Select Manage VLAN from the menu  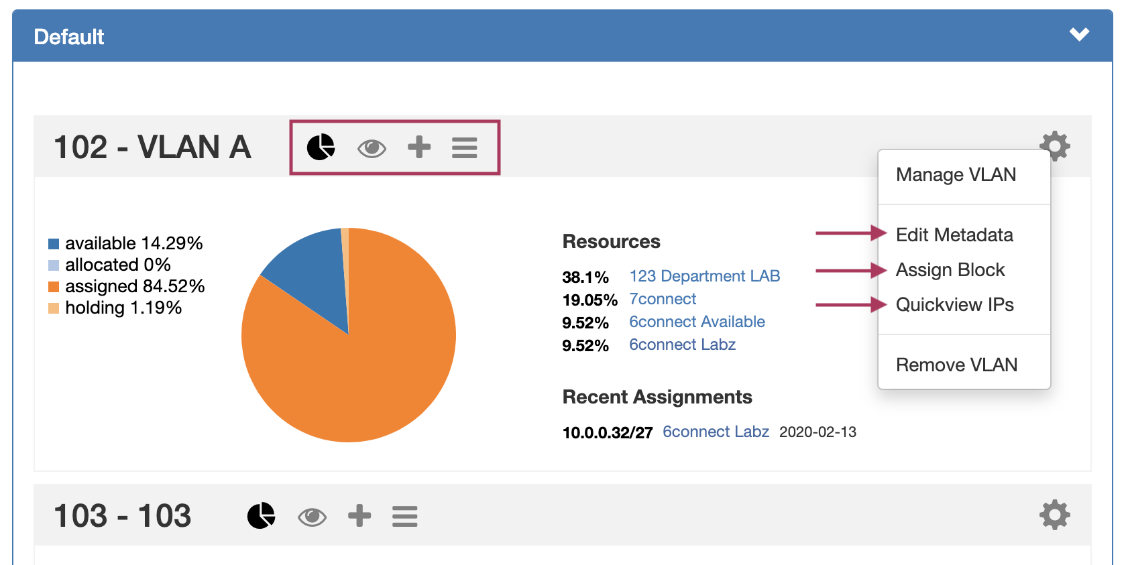(956, 175)
